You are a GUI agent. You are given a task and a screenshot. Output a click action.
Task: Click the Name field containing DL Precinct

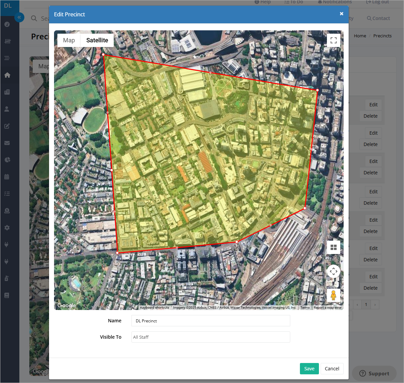pyautogui.click(x=211, y=321)
